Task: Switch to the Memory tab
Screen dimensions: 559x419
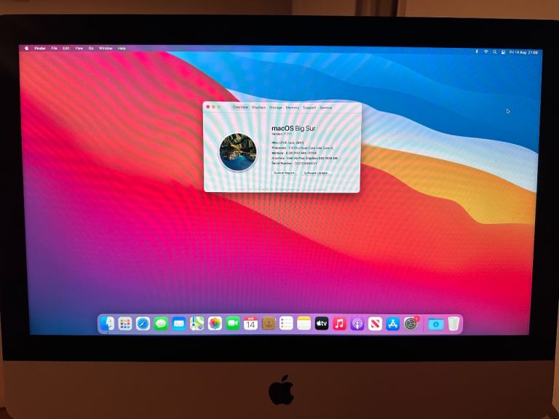Action: [x=293, y=107]
